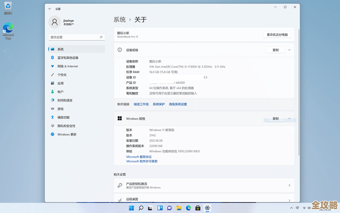The width and height of the screenshot is (340, 213).
Task: Click the 设备规格 info icon
Action: [x=119, y=50]
